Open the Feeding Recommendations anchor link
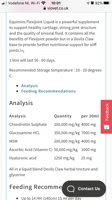Image resolution: width=112 pixels, height=200 pixels. [48, 91]
